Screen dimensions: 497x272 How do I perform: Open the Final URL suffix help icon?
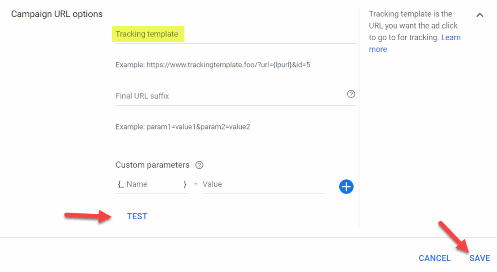click(351, 94)
